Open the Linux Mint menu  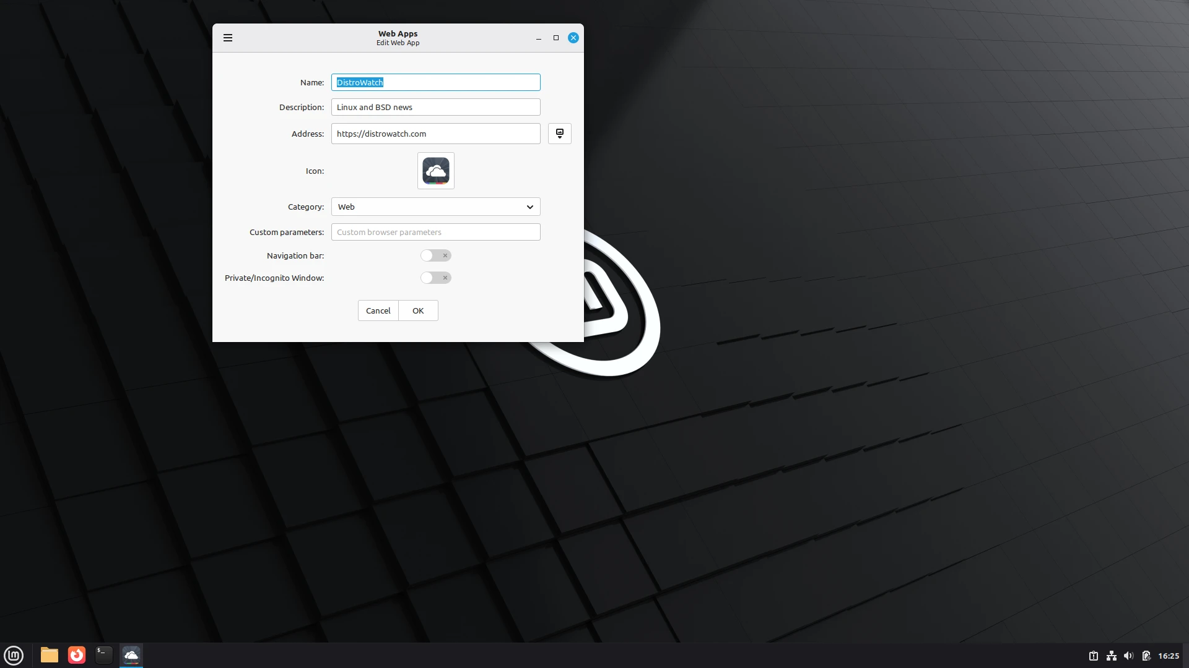13,655
